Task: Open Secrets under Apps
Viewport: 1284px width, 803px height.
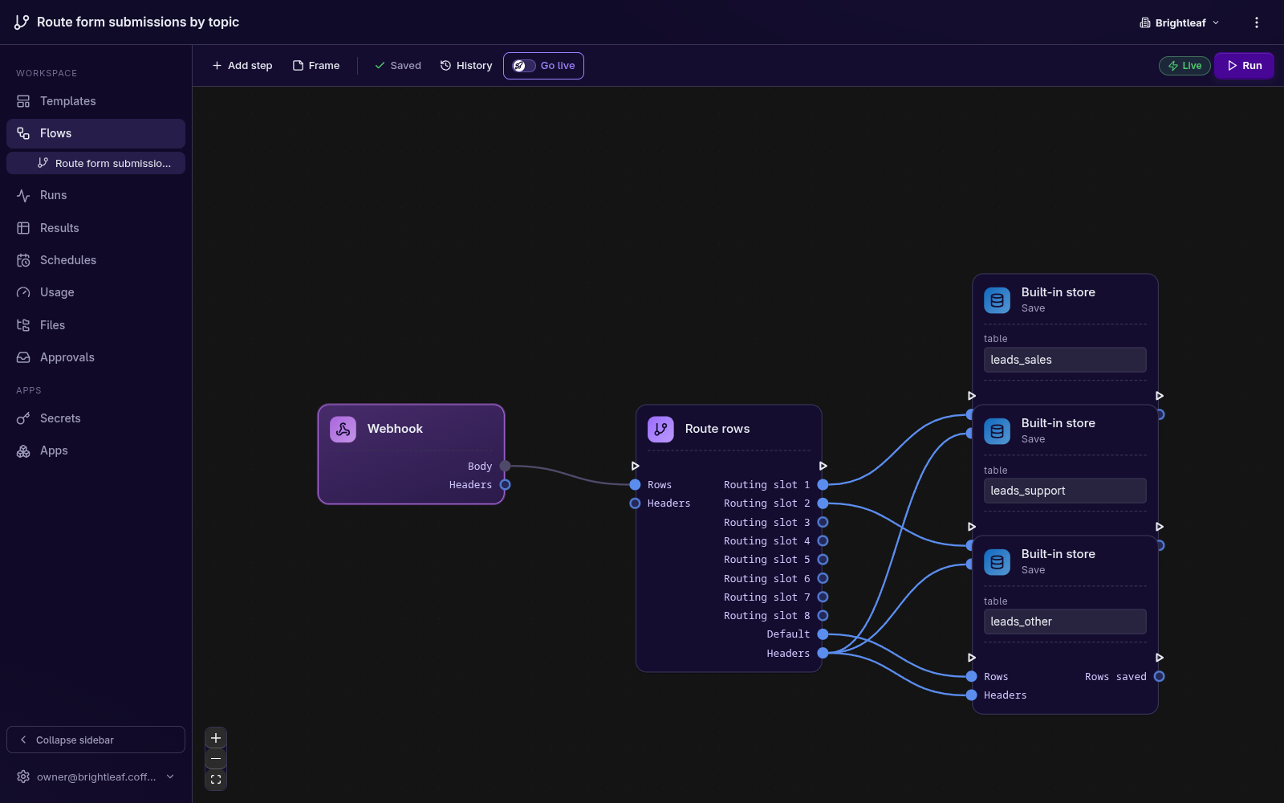Action: point(95,418)
